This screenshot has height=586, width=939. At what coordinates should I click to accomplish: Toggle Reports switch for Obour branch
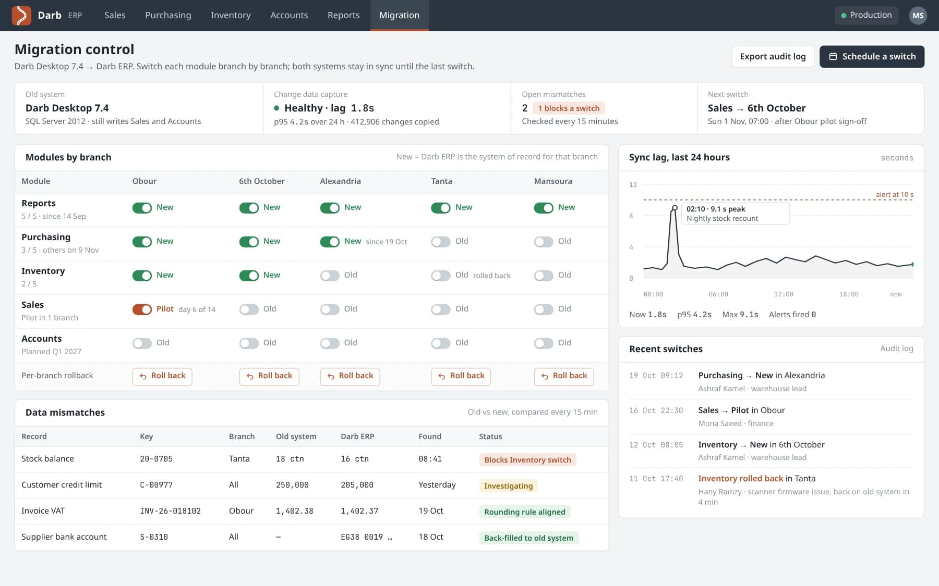coord(142,208)
